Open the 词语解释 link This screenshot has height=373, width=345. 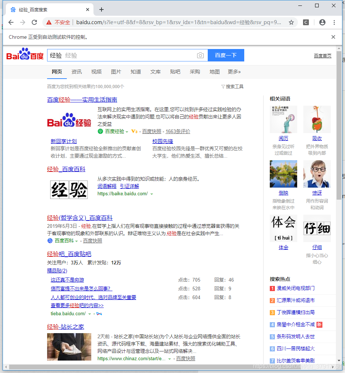[x=107, y=186]
